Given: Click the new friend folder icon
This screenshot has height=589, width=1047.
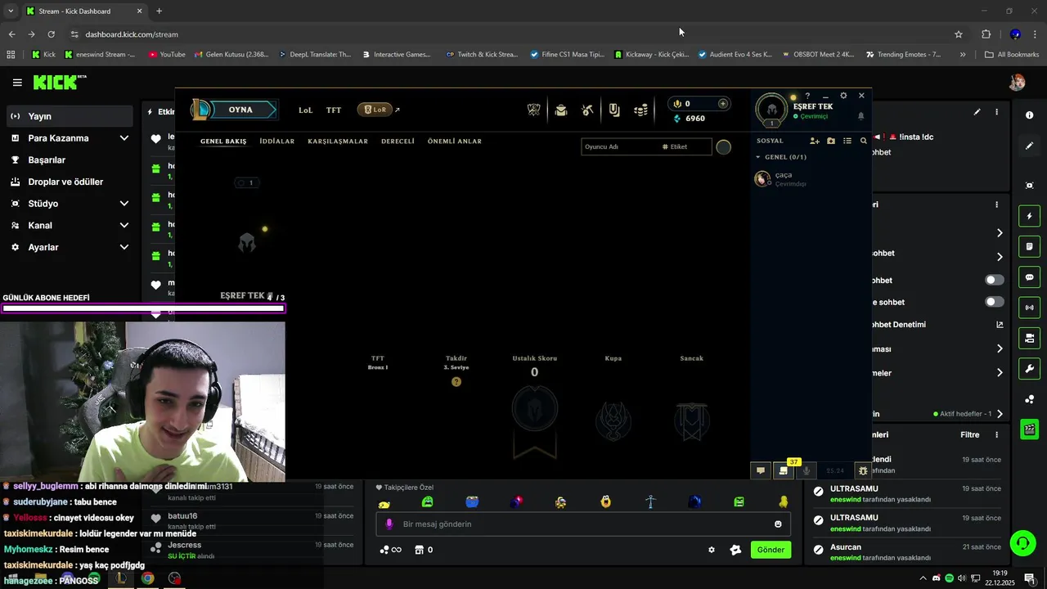Looking at the screenshot, I should (x=831, y=141).
